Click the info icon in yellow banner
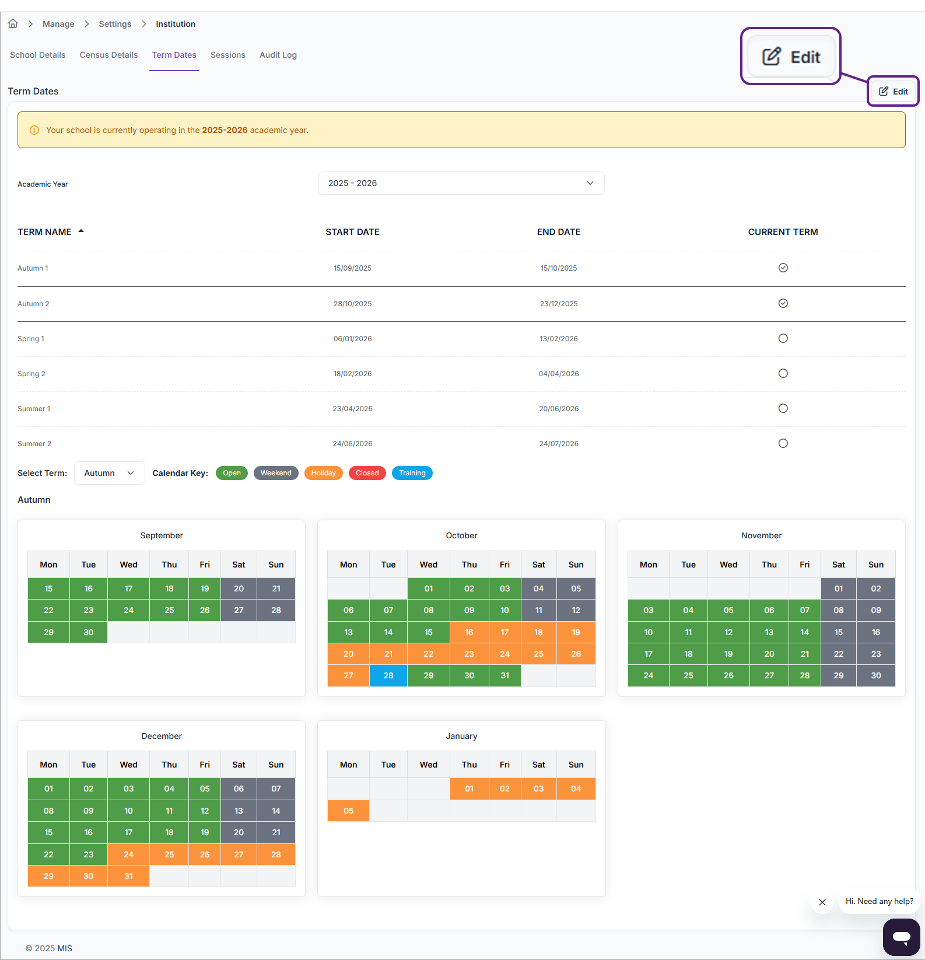The image size is (925, 960). coord(34,130)
